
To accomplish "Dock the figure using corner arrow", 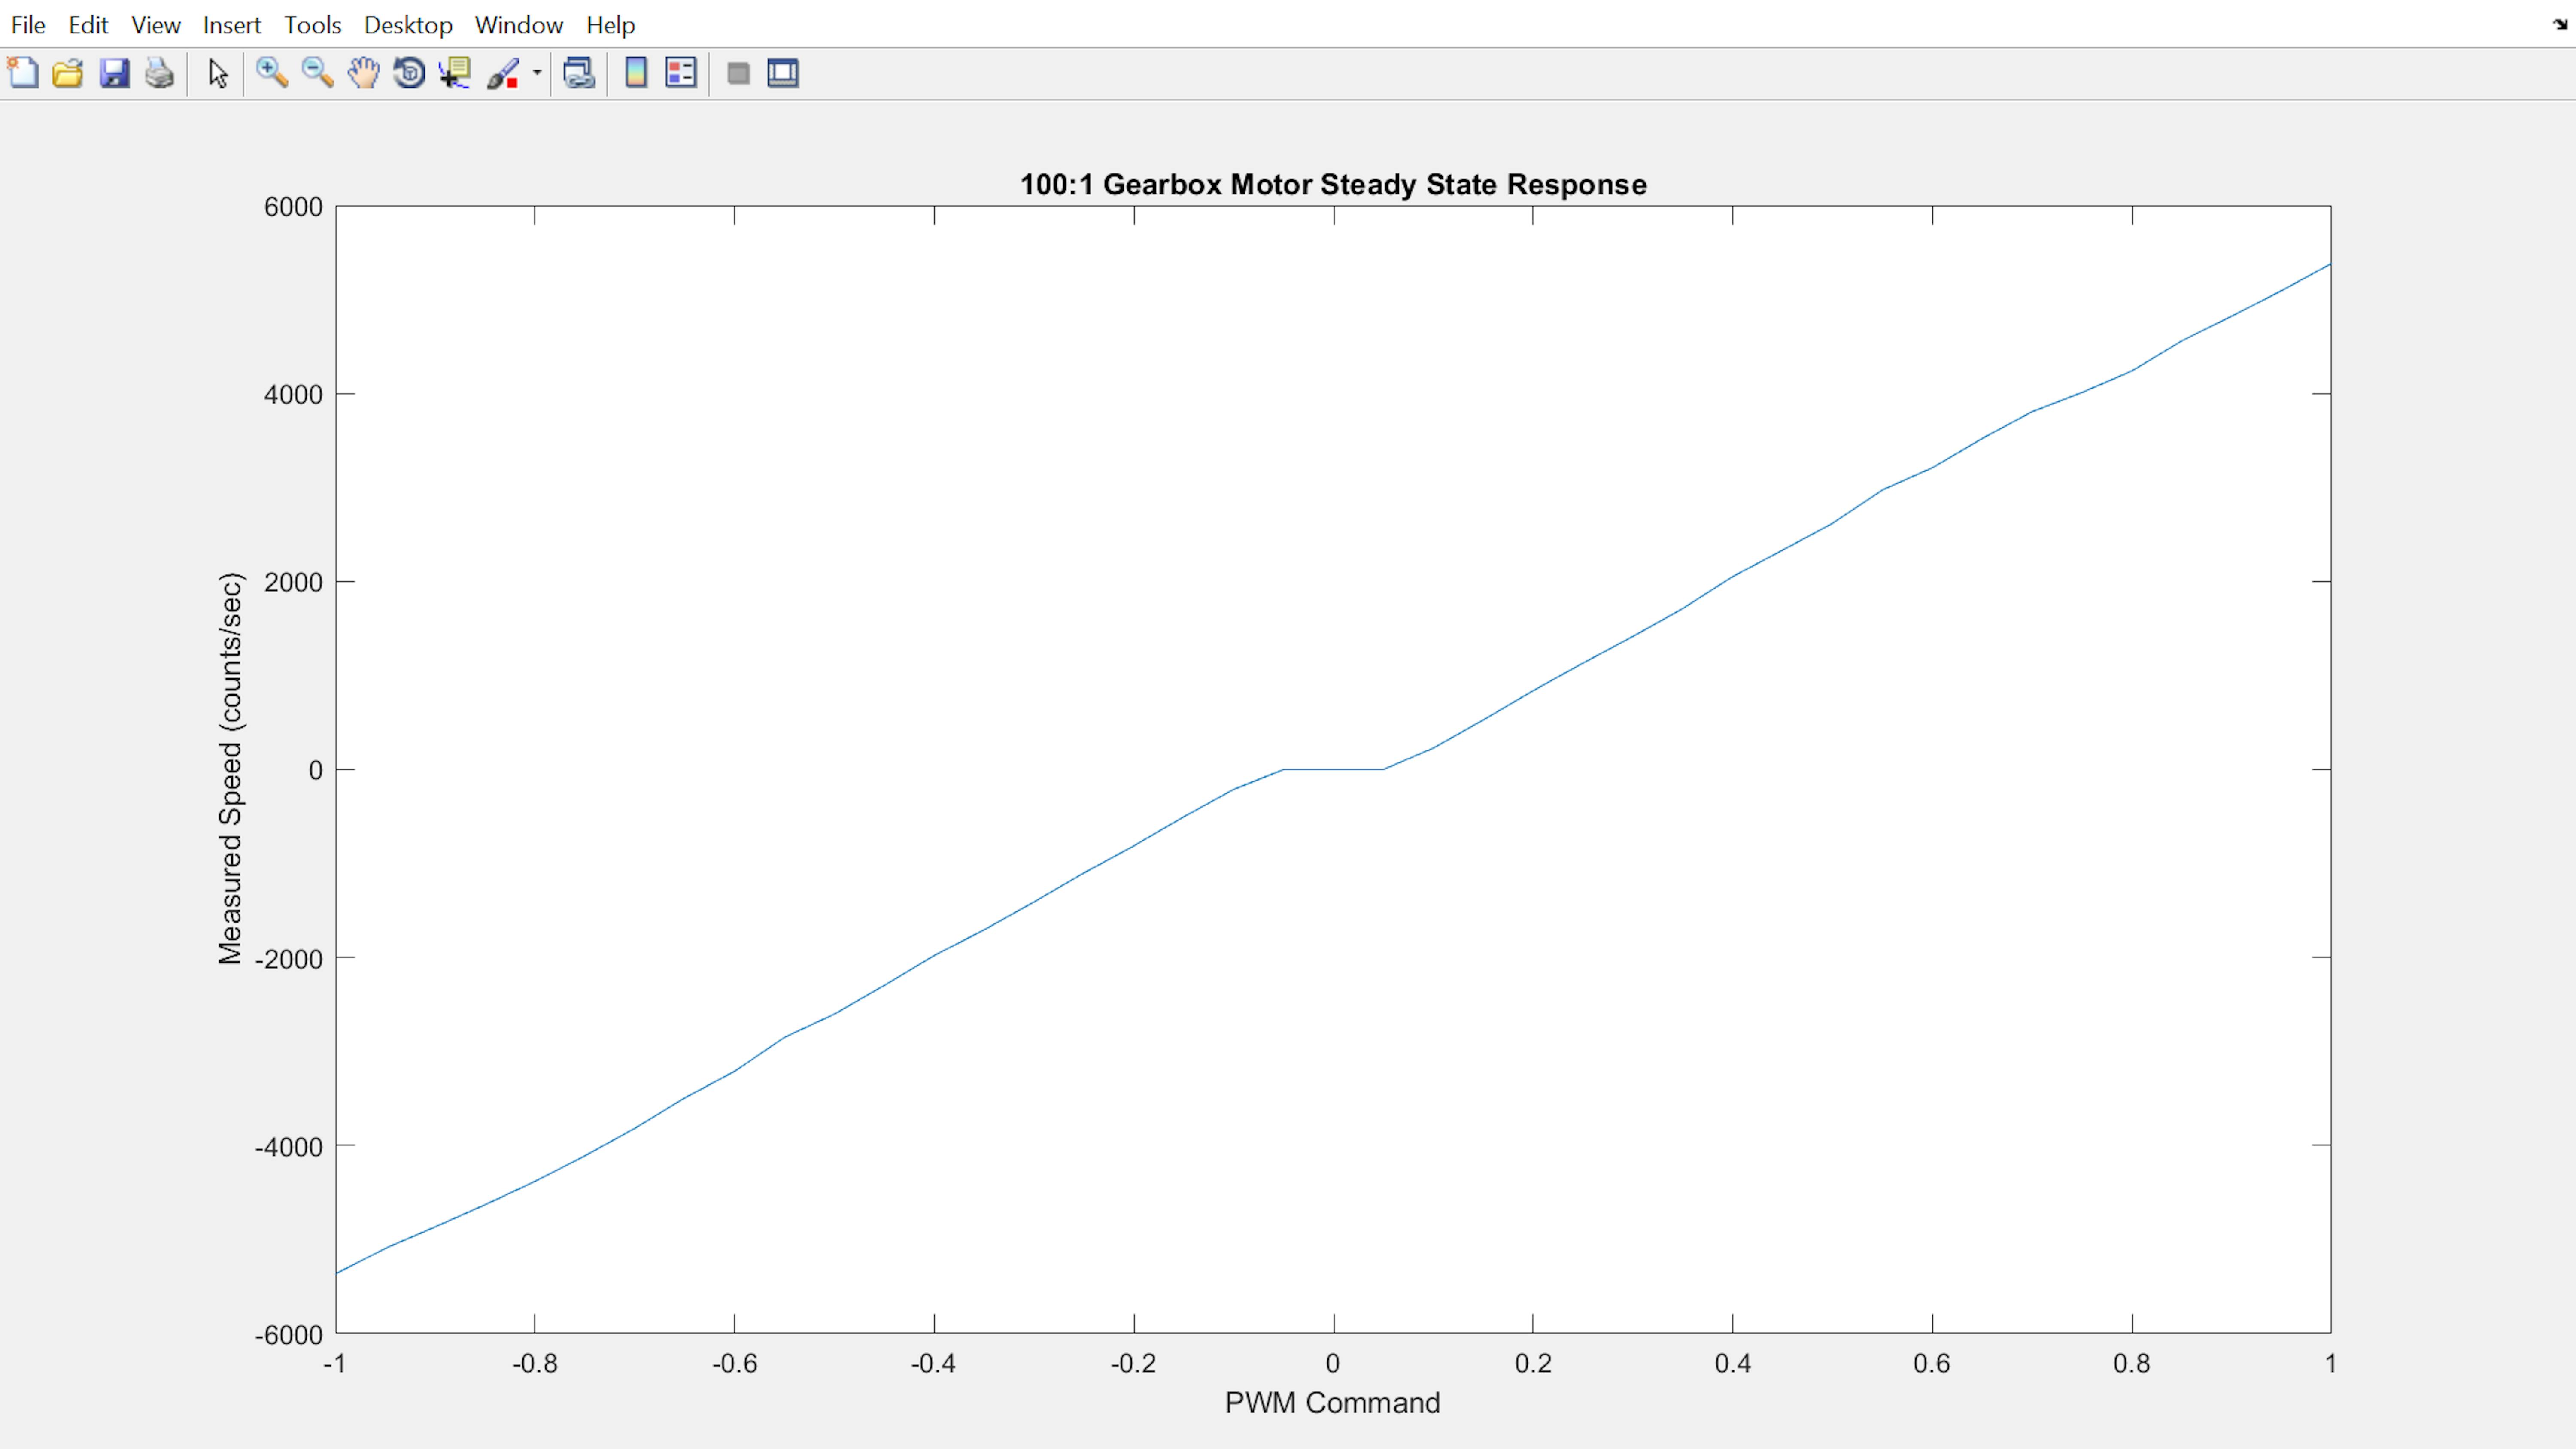I will (x=2560, y=24).
